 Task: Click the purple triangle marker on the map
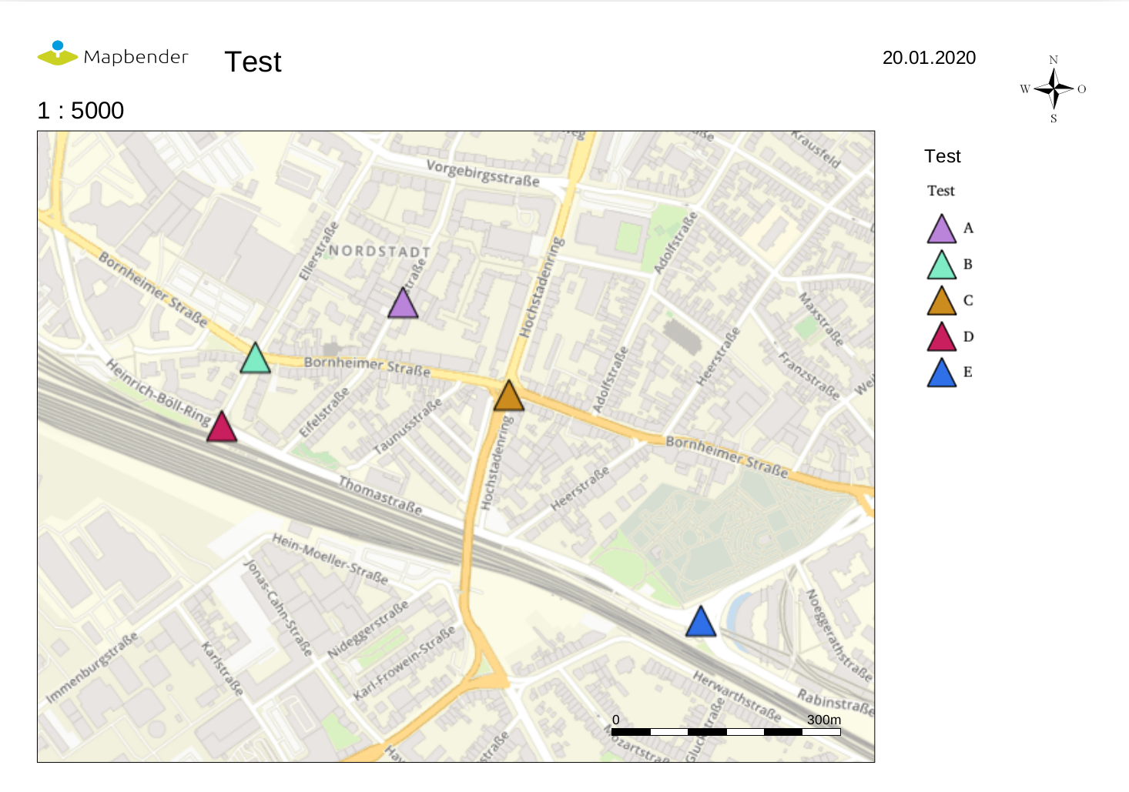point(402,305)
